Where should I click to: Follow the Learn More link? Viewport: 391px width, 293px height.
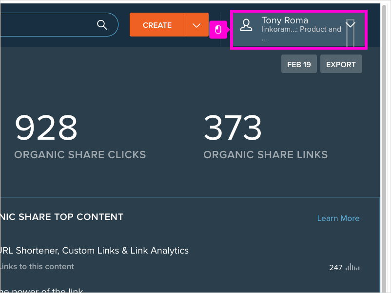tap(338, 218)
